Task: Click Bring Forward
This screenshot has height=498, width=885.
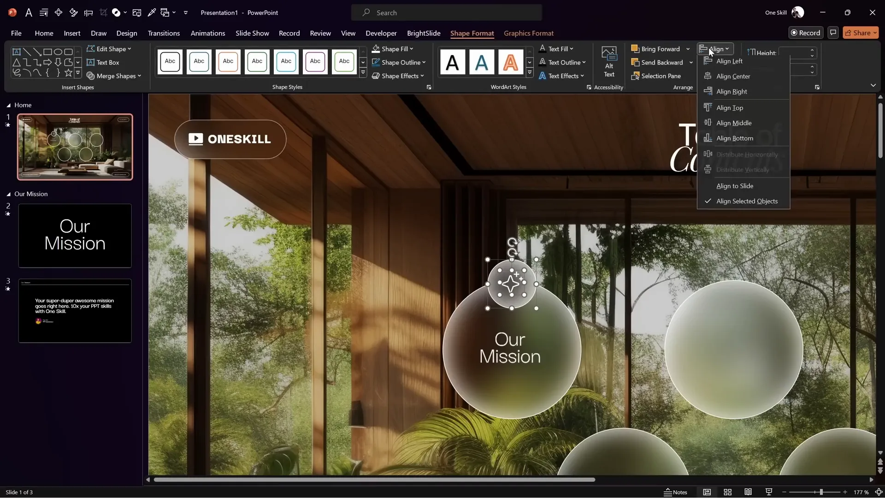Action: pos(655,48)
